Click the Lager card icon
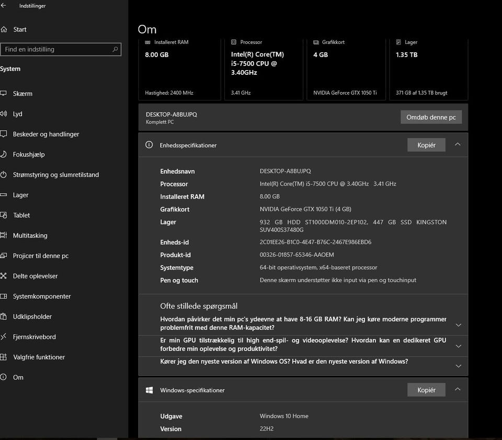 [398, 42]
